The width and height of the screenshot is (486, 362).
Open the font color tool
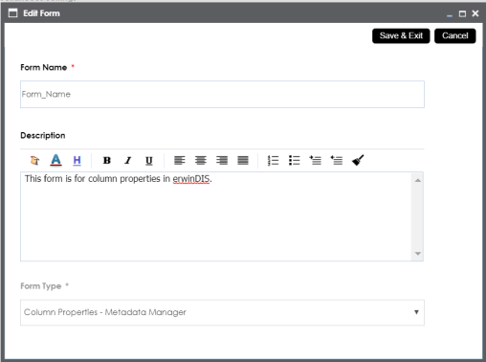55,160
